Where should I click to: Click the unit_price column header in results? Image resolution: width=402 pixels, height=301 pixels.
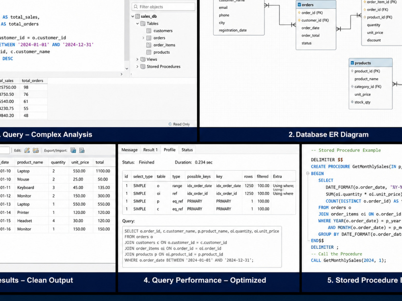tap(80, 162)
